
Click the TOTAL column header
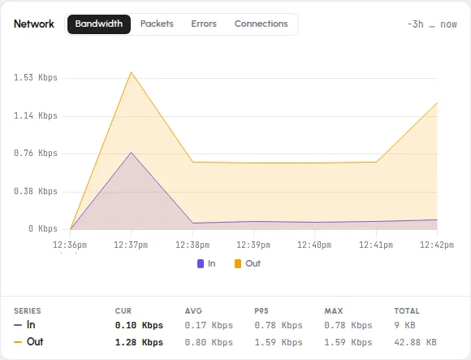coord(407,311)
